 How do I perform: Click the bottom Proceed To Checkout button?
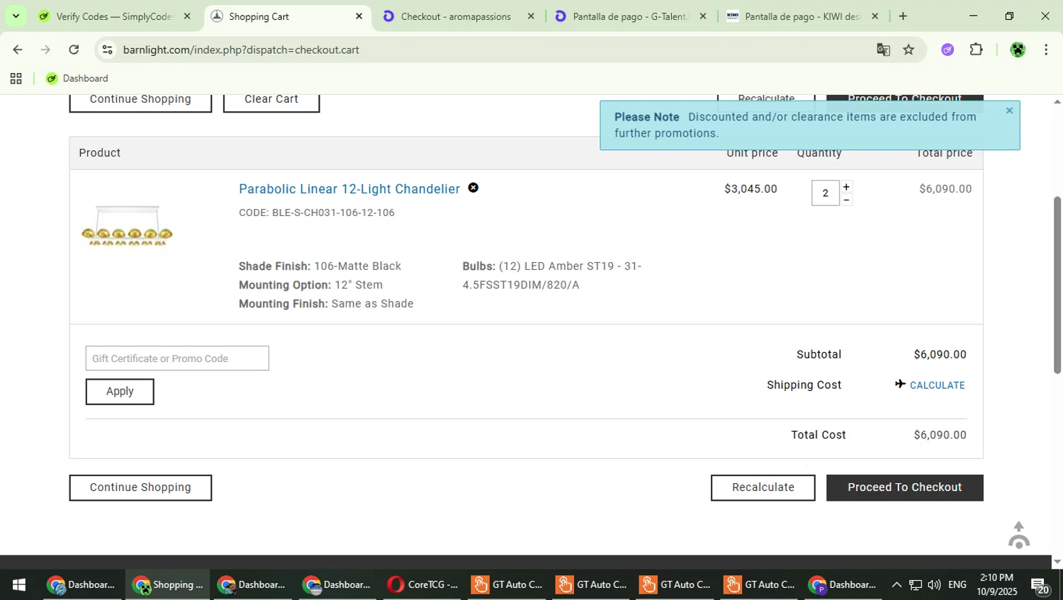click(905, 487)
